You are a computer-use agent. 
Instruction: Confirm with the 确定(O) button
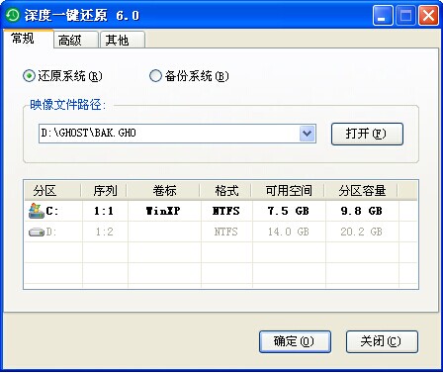[295, 341]
